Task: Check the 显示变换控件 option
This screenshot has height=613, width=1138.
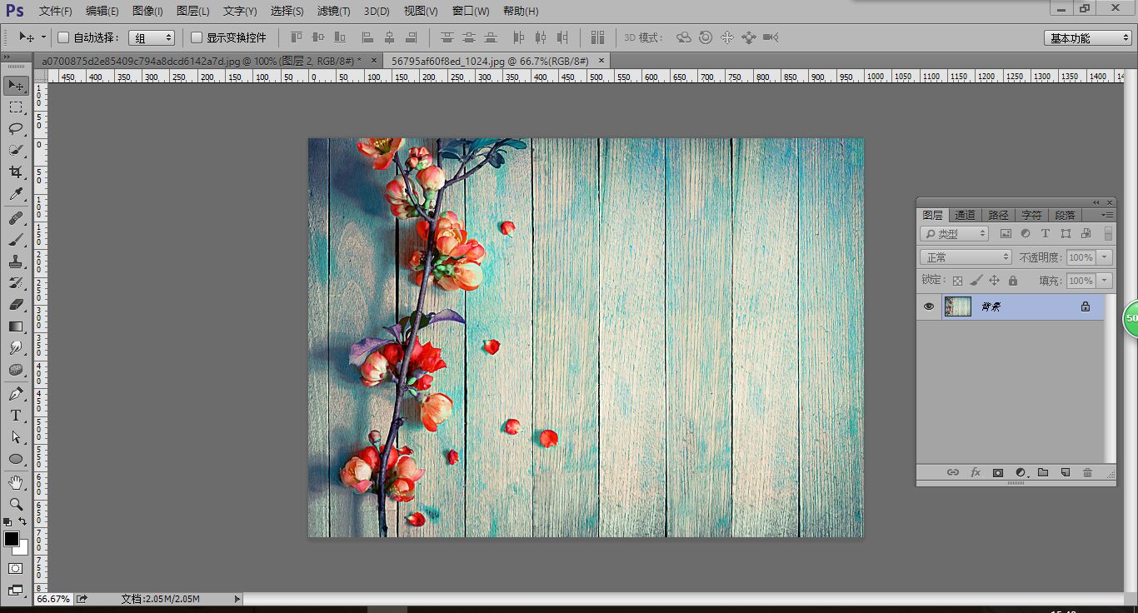Action: tap(197, 37)
